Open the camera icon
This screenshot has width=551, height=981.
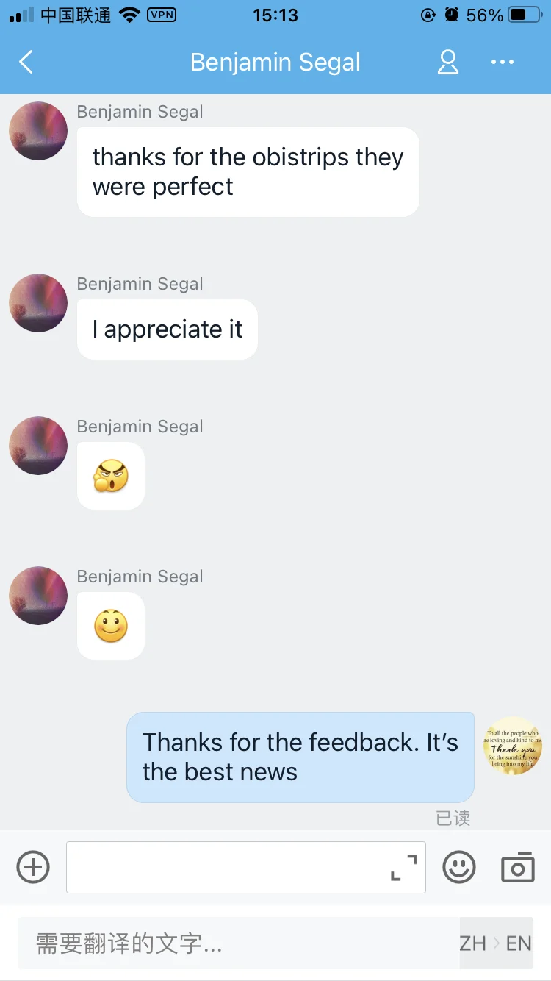tap(518, 867)
